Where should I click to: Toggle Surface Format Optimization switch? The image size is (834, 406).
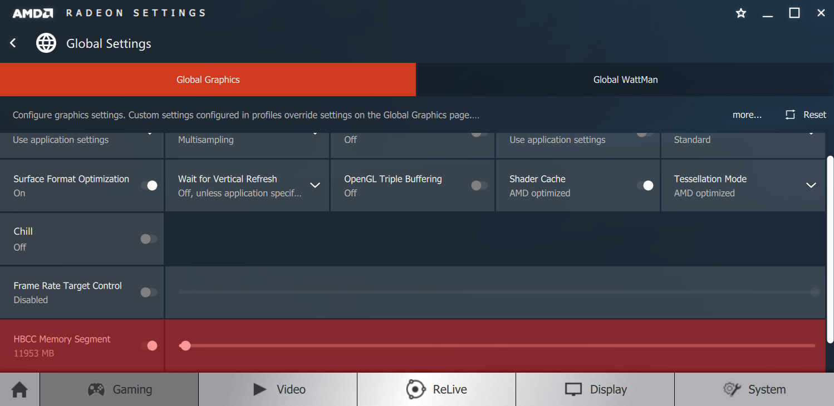(149, 185)
